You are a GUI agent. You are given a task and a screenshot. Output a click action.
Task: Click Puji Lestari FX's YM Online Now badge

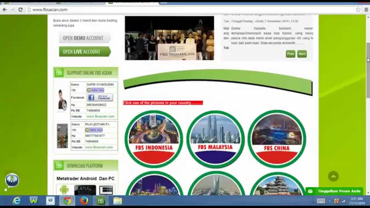[x=94, y=130]
